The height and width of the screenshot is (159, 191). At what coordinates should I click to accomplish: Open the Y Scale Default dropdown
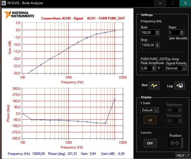click(x=150, y=110)
